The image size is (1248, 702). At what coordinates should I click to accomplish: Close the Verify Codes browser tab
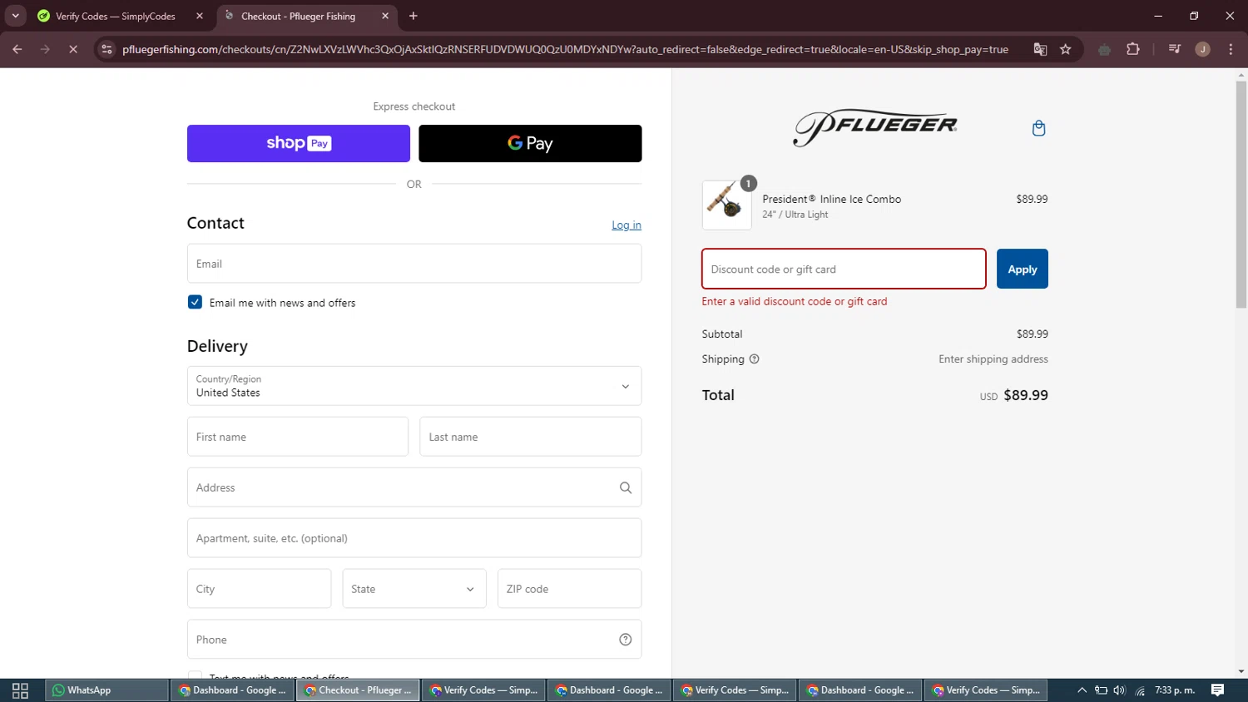(x=200, y=16)
